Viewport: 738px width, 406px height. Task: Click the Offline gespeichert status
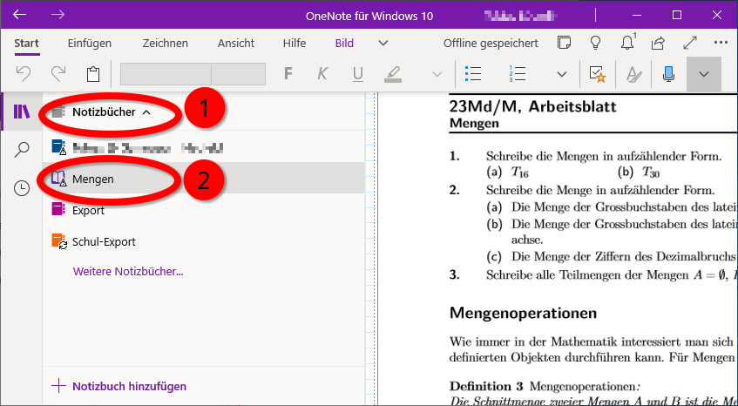tap(491, 44)
